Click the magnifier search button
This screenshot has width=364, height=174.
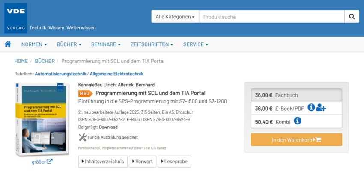[352, 17]
